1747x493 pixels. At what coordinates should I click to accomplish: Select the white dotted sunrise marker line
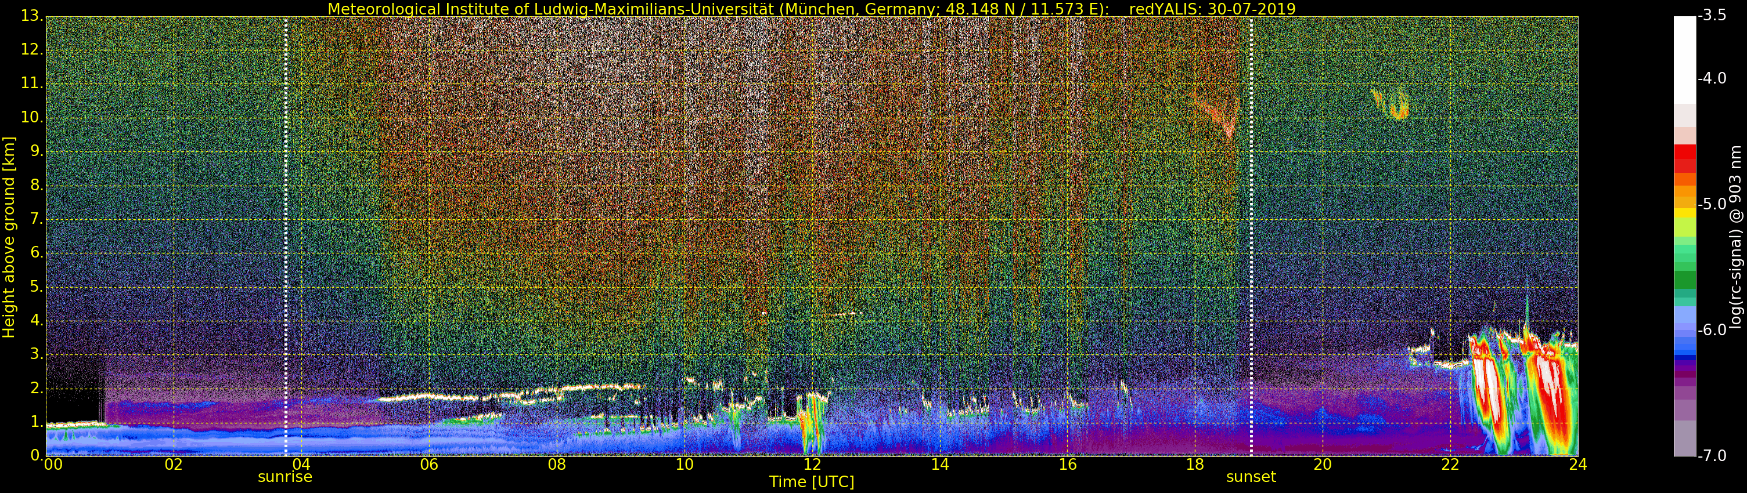click(x=286, y=235)
